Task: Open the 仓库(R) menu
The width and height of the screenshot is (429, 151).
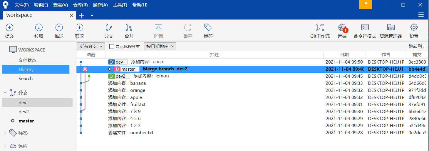Action: point(81,5)
